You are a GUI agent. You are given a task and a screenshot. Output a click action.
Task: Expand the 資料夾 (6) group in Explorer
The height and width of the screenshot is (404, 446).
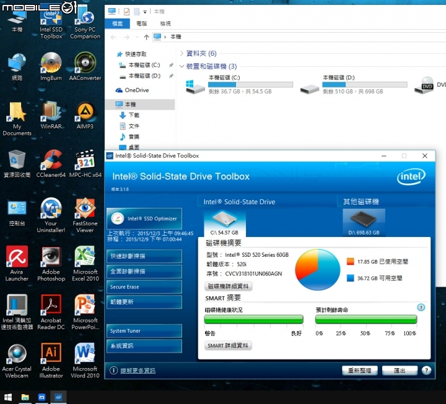click(181, 53)
